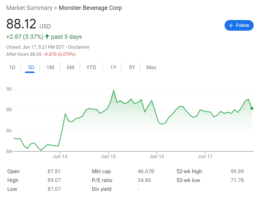Image resolution: width=261 pixels, height=197 pixels.
Task: Click the Monster Beverage Corp title
Action: [90, 8]
